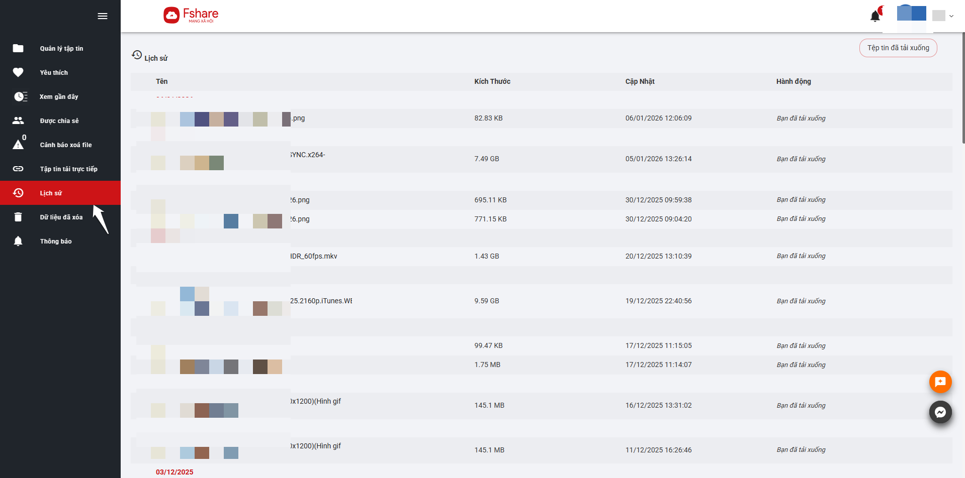Select Tập tin tải trực tiếp menu item
The image size is (965, 478).
point(68,169)
